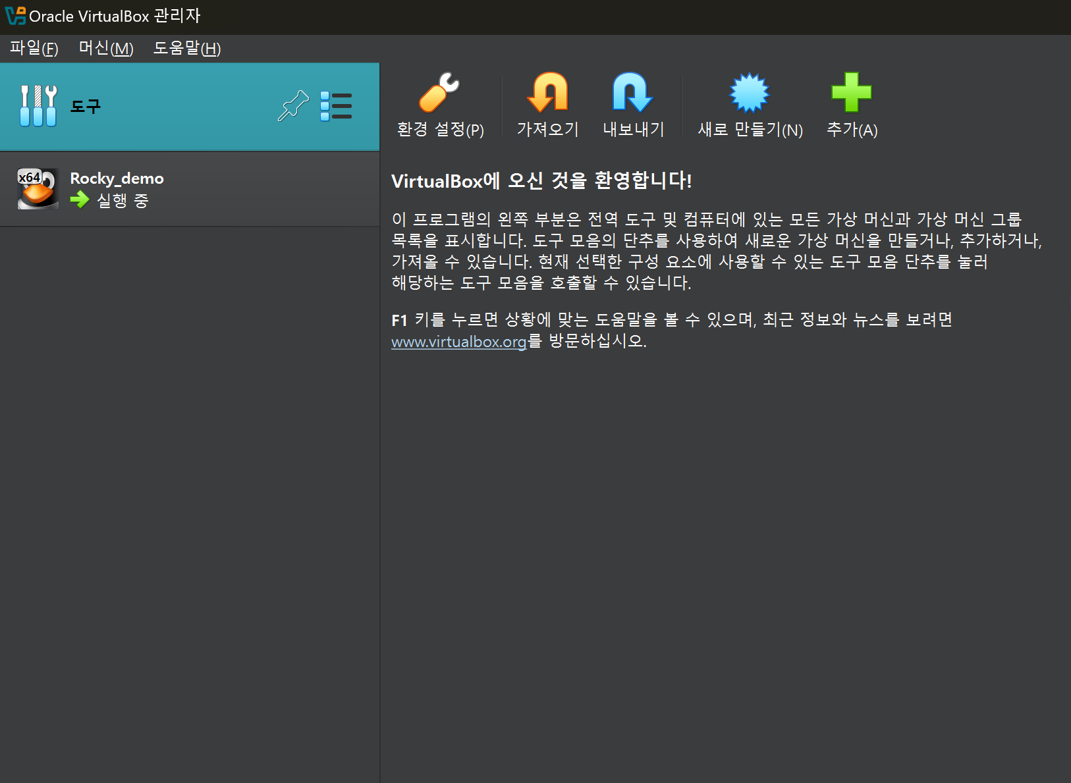Image resolution: width=1071 pixels, height=783 pixels.
Task: Open the 머신(M) menu
Action: click(x=106, y=48)
